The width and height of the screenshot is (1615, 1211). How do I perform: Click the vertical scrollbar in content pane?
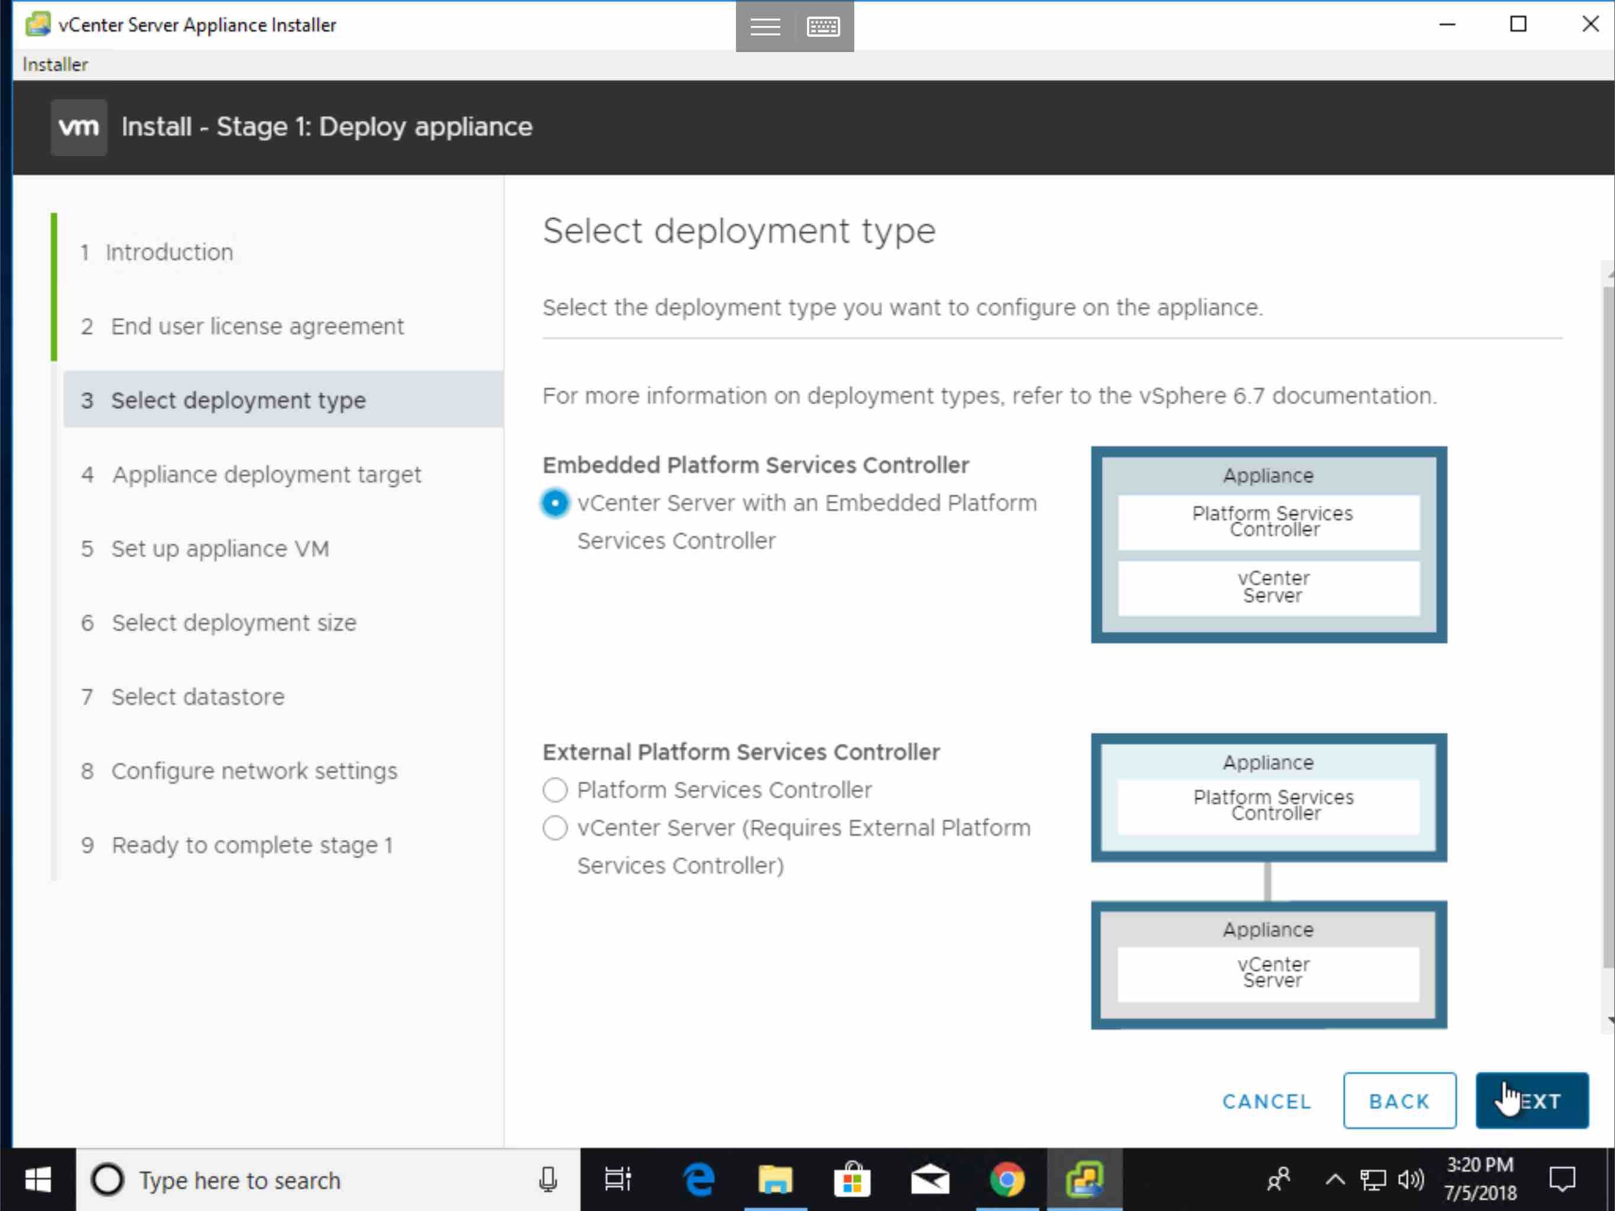[x=1608, y=628]
